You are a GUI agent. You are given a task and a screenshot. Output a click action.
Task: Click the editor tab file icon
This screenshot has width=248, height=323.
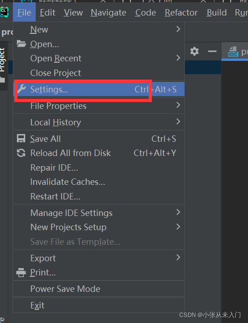tap(233, 52)
